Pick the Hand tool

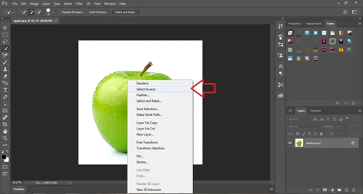coord(5,131)
